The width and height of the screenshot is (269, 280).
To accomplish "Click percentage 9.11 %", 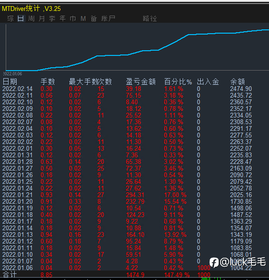I will tap(174, 215).
